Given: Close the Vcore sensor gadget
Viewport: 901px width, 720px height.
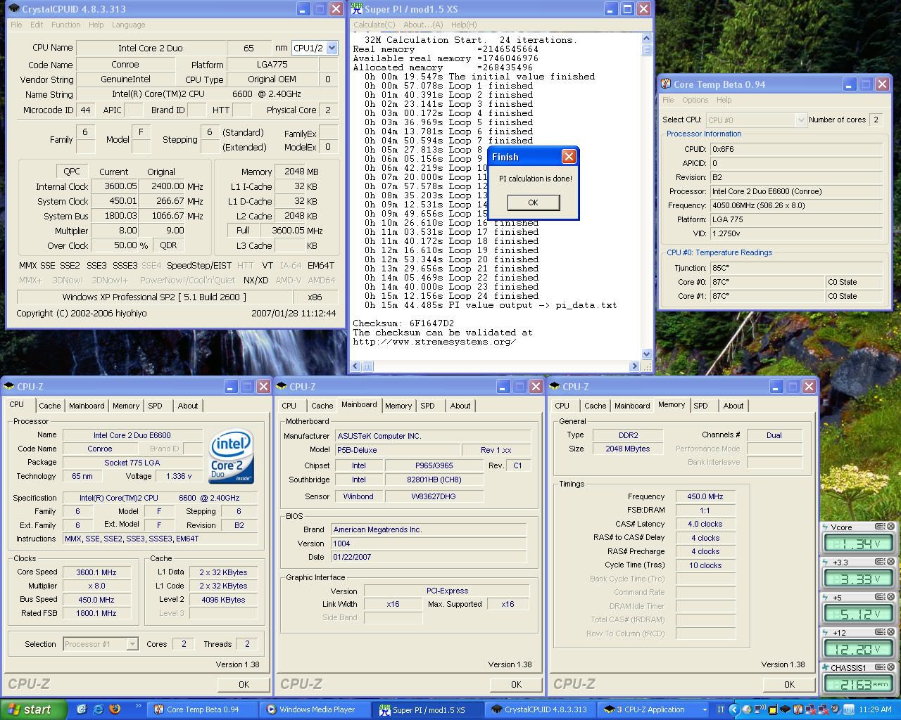Looking at the screenshot, I should point(890,527).
